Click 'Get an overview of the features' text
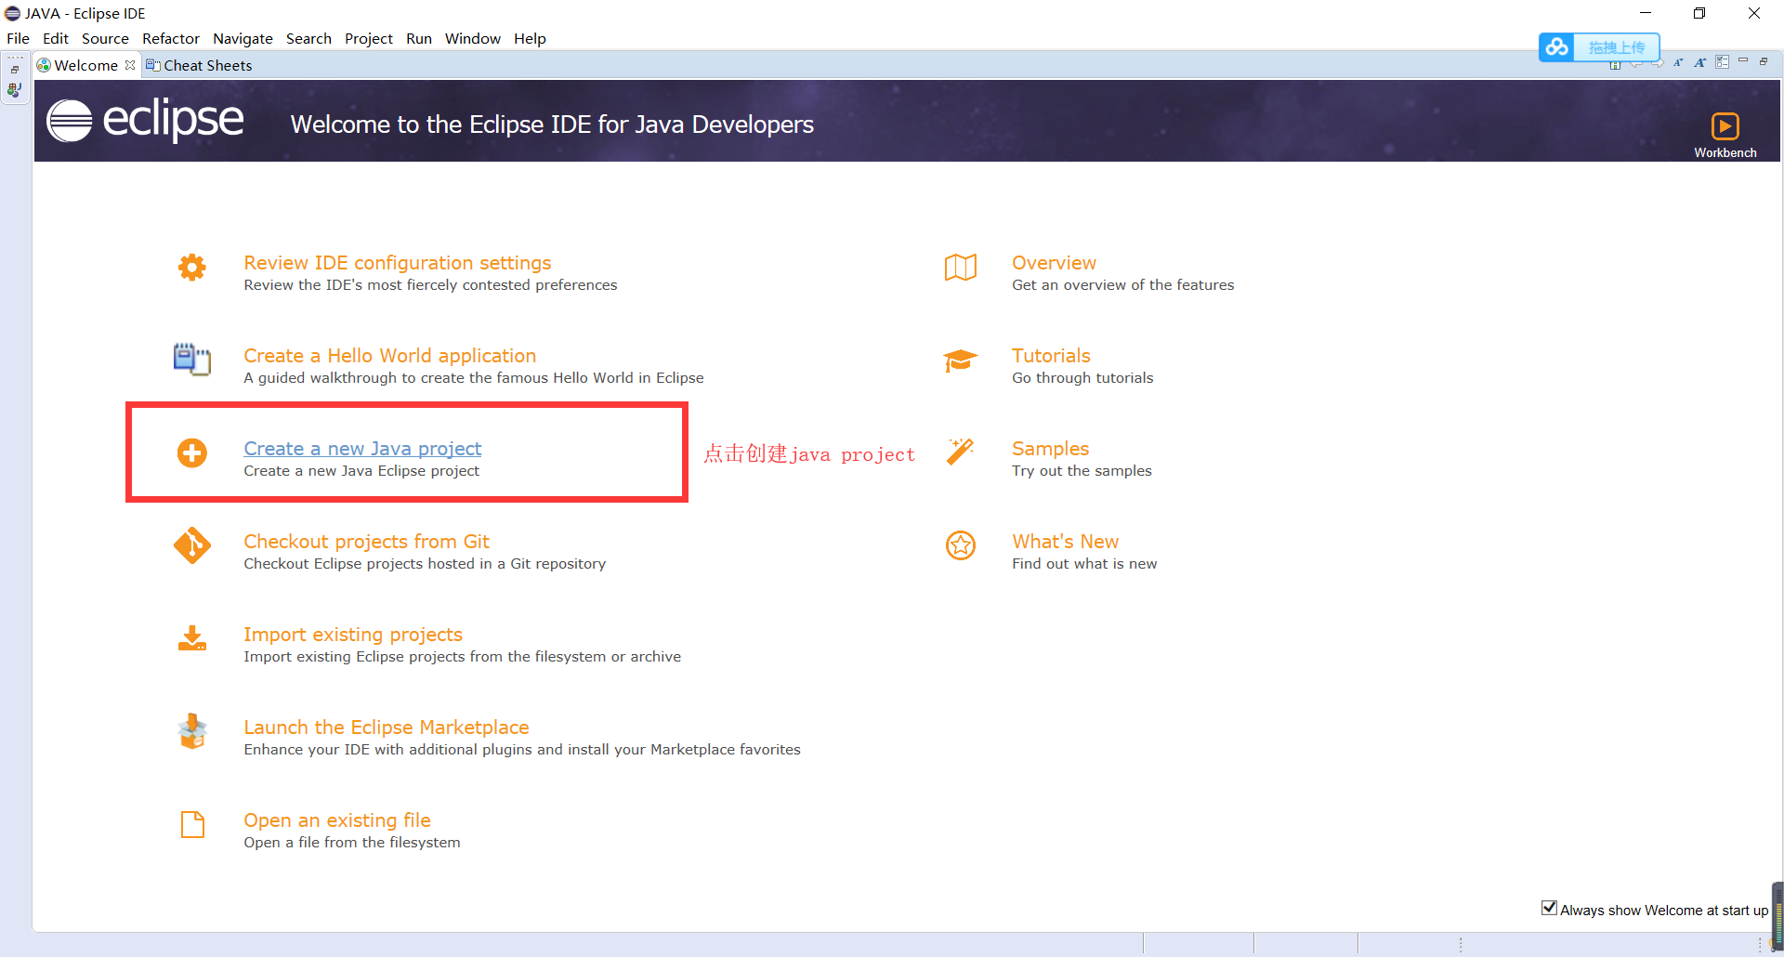 tap(1123, 285)
